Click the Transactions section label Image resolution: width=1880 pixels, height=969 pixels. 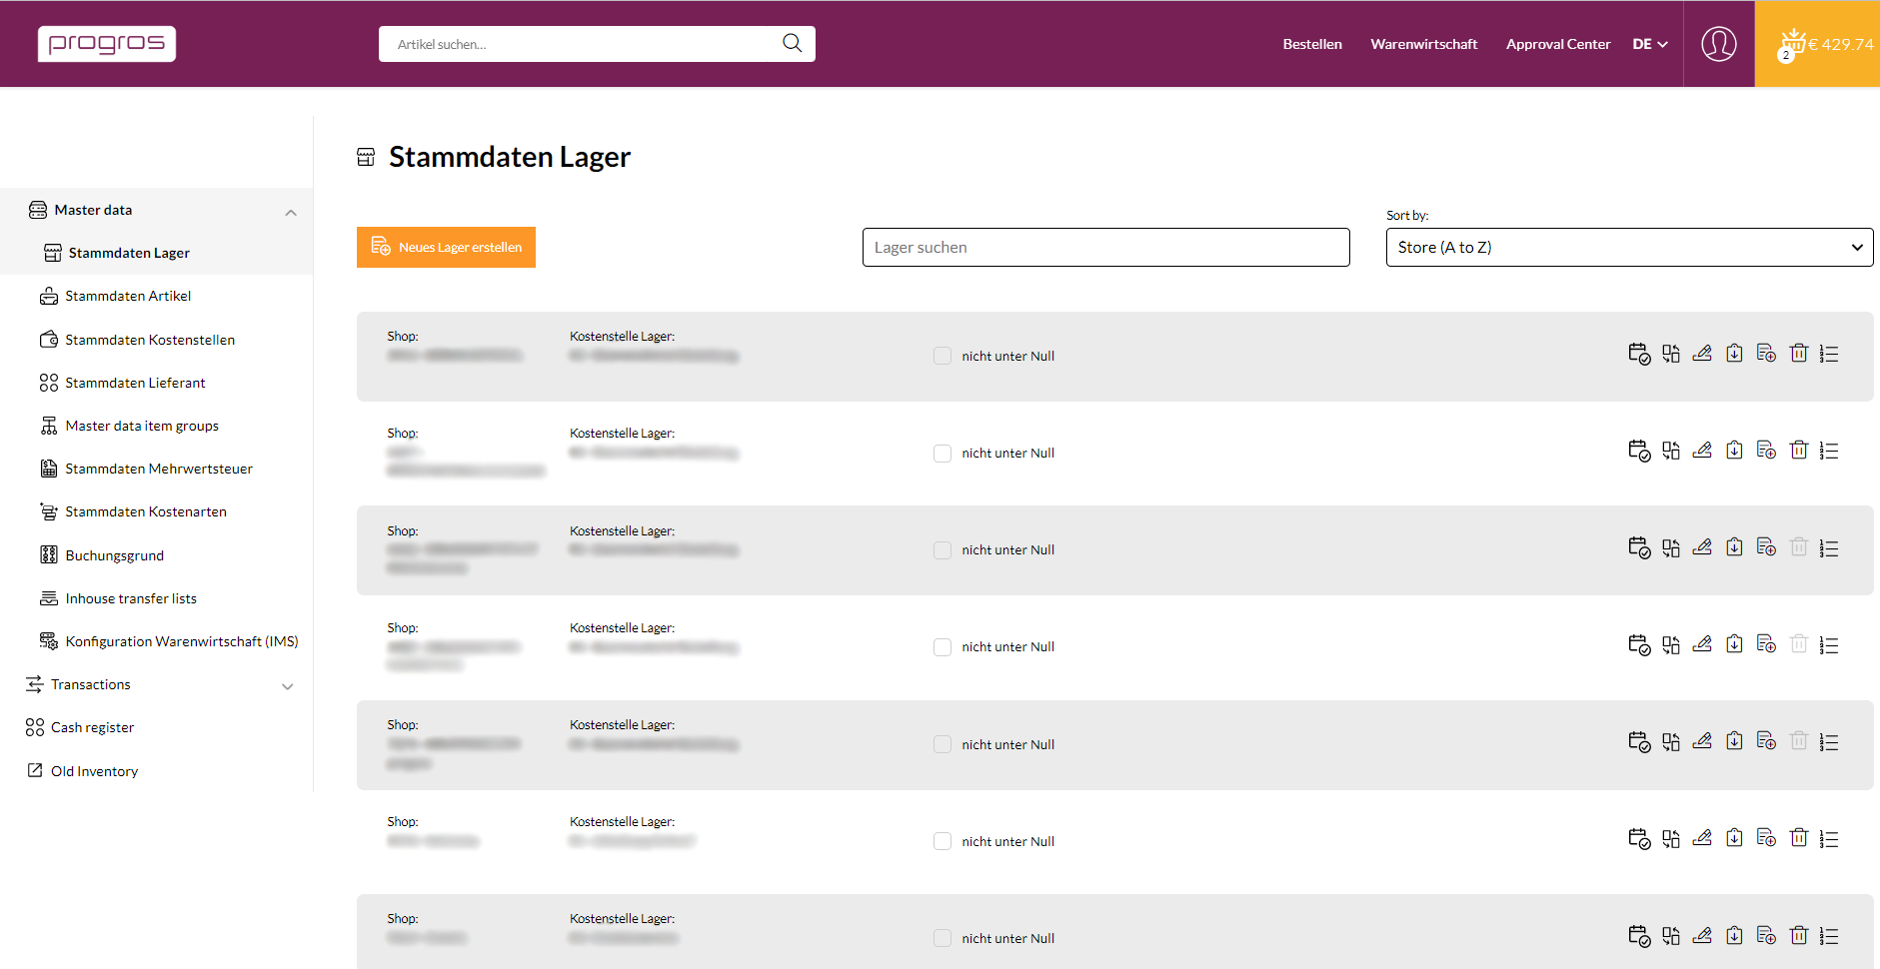coord(91,684)
